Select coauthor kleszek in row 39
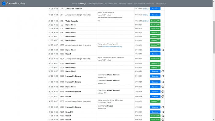The image size is (215, 121). [110, 106]
